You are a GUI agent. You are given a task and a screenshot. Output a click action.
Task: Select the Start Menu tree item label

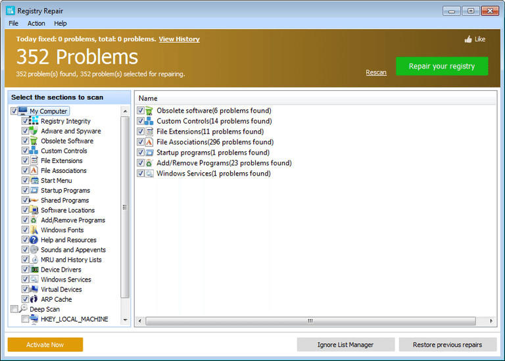click(57, 180)
